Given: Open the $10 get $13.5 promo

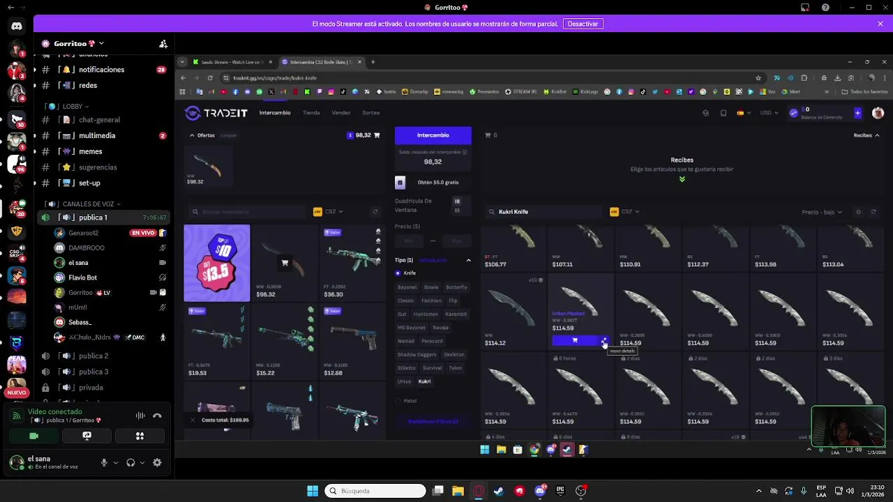Looking at the screenshot, I should (x=217, y=263).
